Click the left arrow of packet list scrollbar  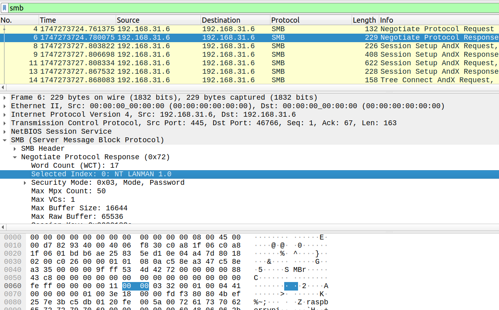click(x=3, y=87)
